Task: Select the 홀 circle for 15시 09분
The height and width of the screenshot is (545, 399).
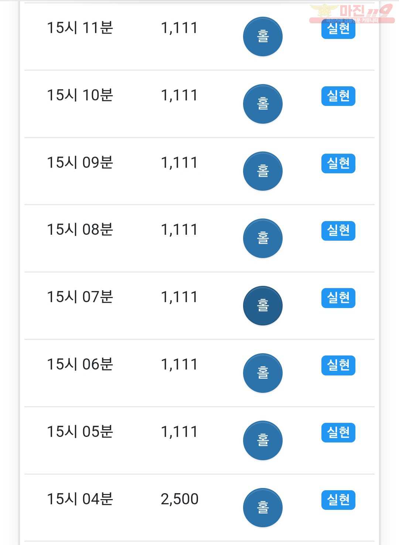Action: coord(263,171)
